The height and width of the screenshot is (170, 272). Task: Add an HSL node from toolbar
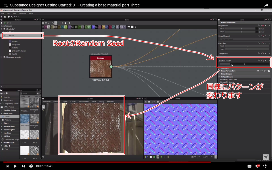pos(86,27)
